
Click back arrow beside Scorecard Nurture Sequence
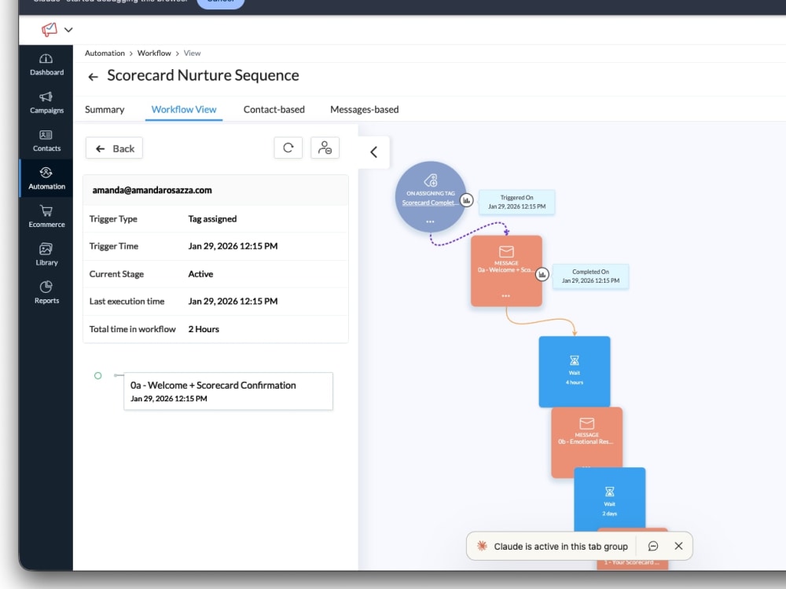pyautogui.click(x=93, y=77)
